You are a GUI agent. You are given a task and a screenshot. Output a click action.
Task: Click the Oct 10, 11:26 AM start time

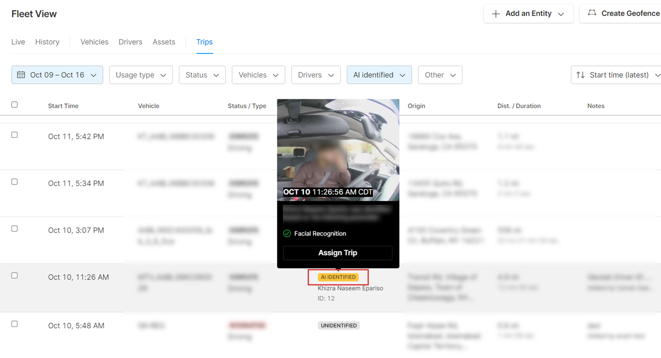[x=79, y=277]
